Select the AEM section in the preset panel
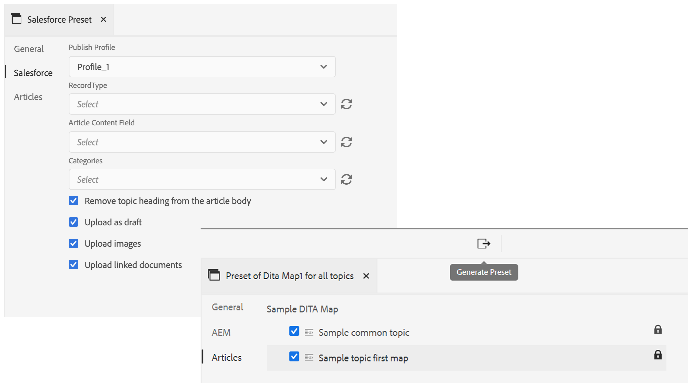The width and height of the screenshot is (694, 392). click(221, 332)
